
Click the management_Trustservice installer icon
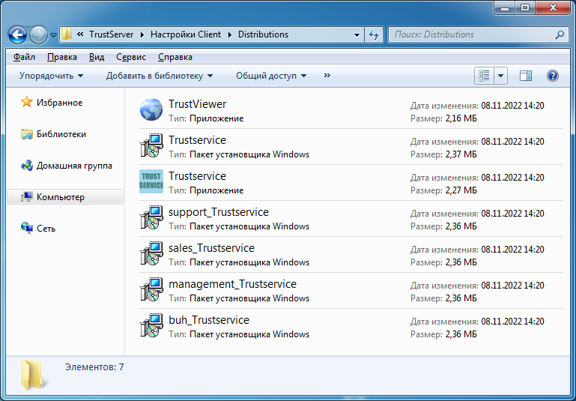(151, 289)
